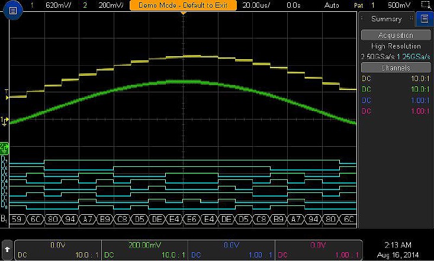Click bus value E6
This screenshot has height=261, width=434.
[191, 219]
